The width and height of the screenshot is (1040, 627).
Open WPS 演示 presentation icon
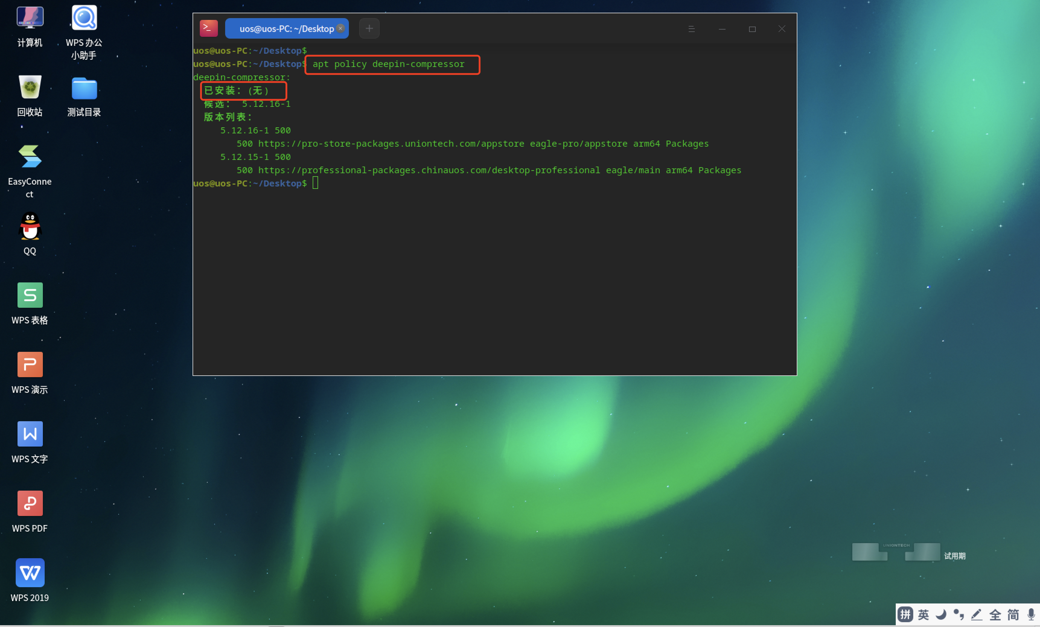[30, 364]
